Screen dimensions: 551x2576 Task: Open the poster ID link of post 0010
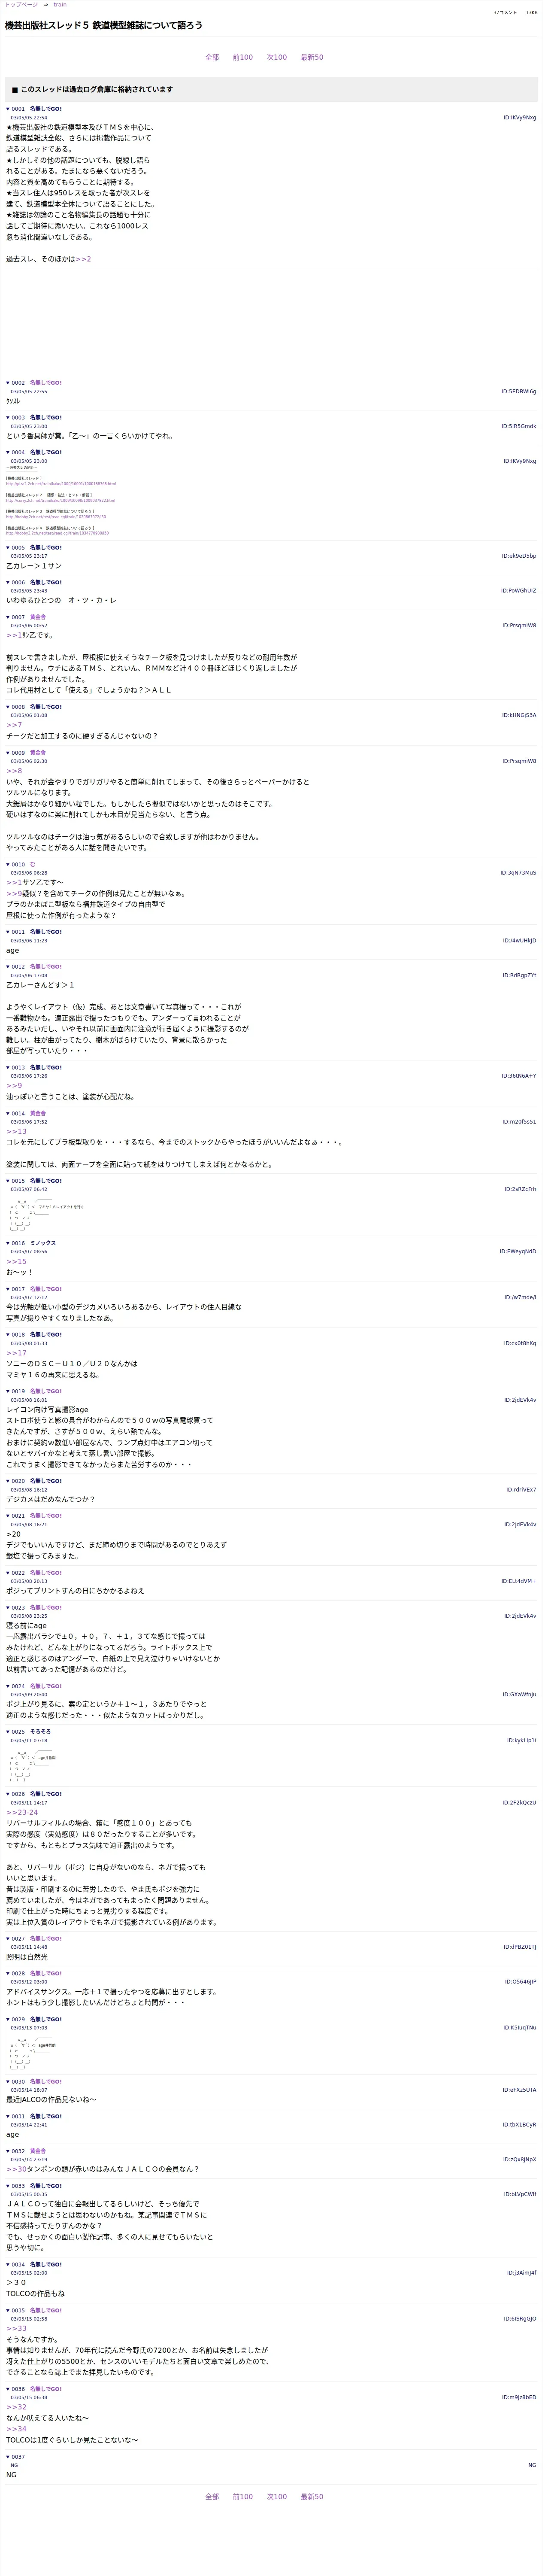click(x=518, y=873)
